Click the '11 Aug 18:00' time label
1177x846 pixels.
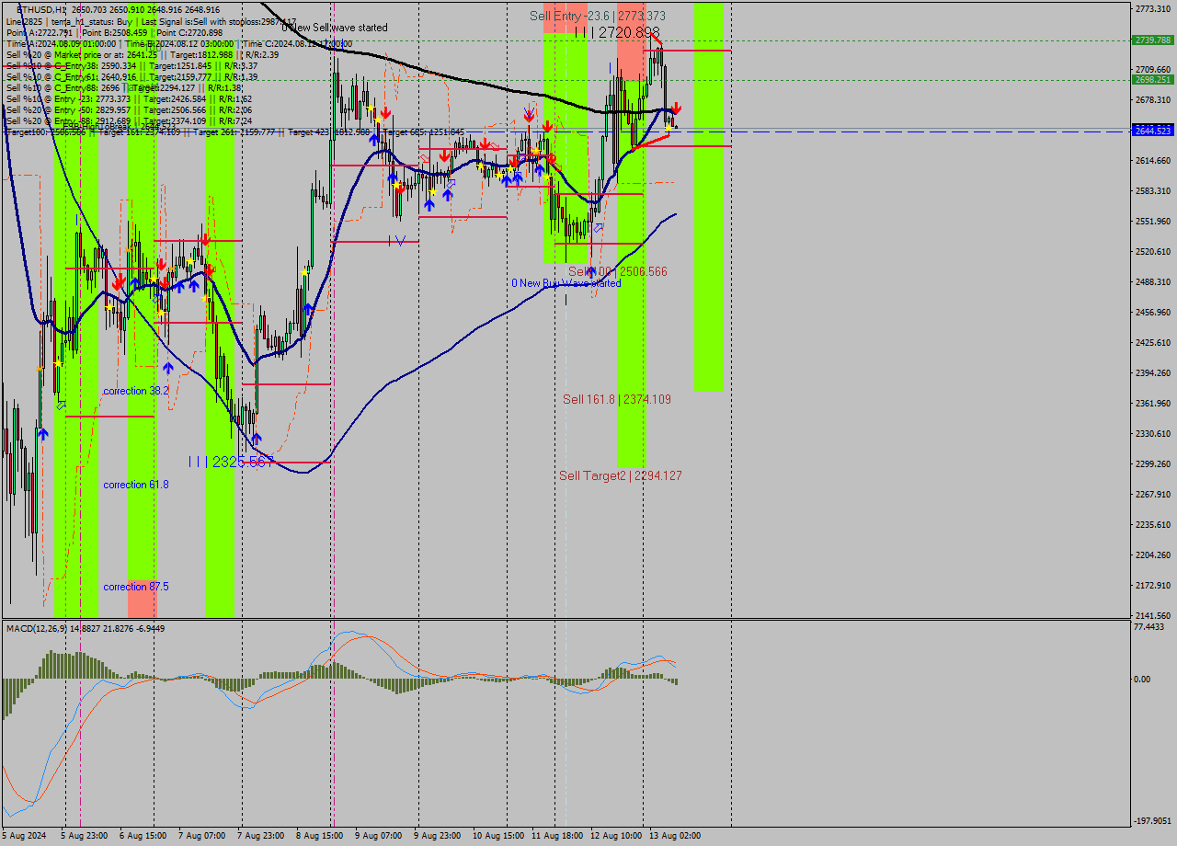pyautogui.click(x=557, y=836)
